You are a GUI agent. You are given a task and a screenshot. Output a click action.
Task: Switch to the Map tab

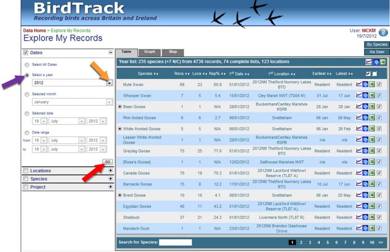click(x=173, y=52)
